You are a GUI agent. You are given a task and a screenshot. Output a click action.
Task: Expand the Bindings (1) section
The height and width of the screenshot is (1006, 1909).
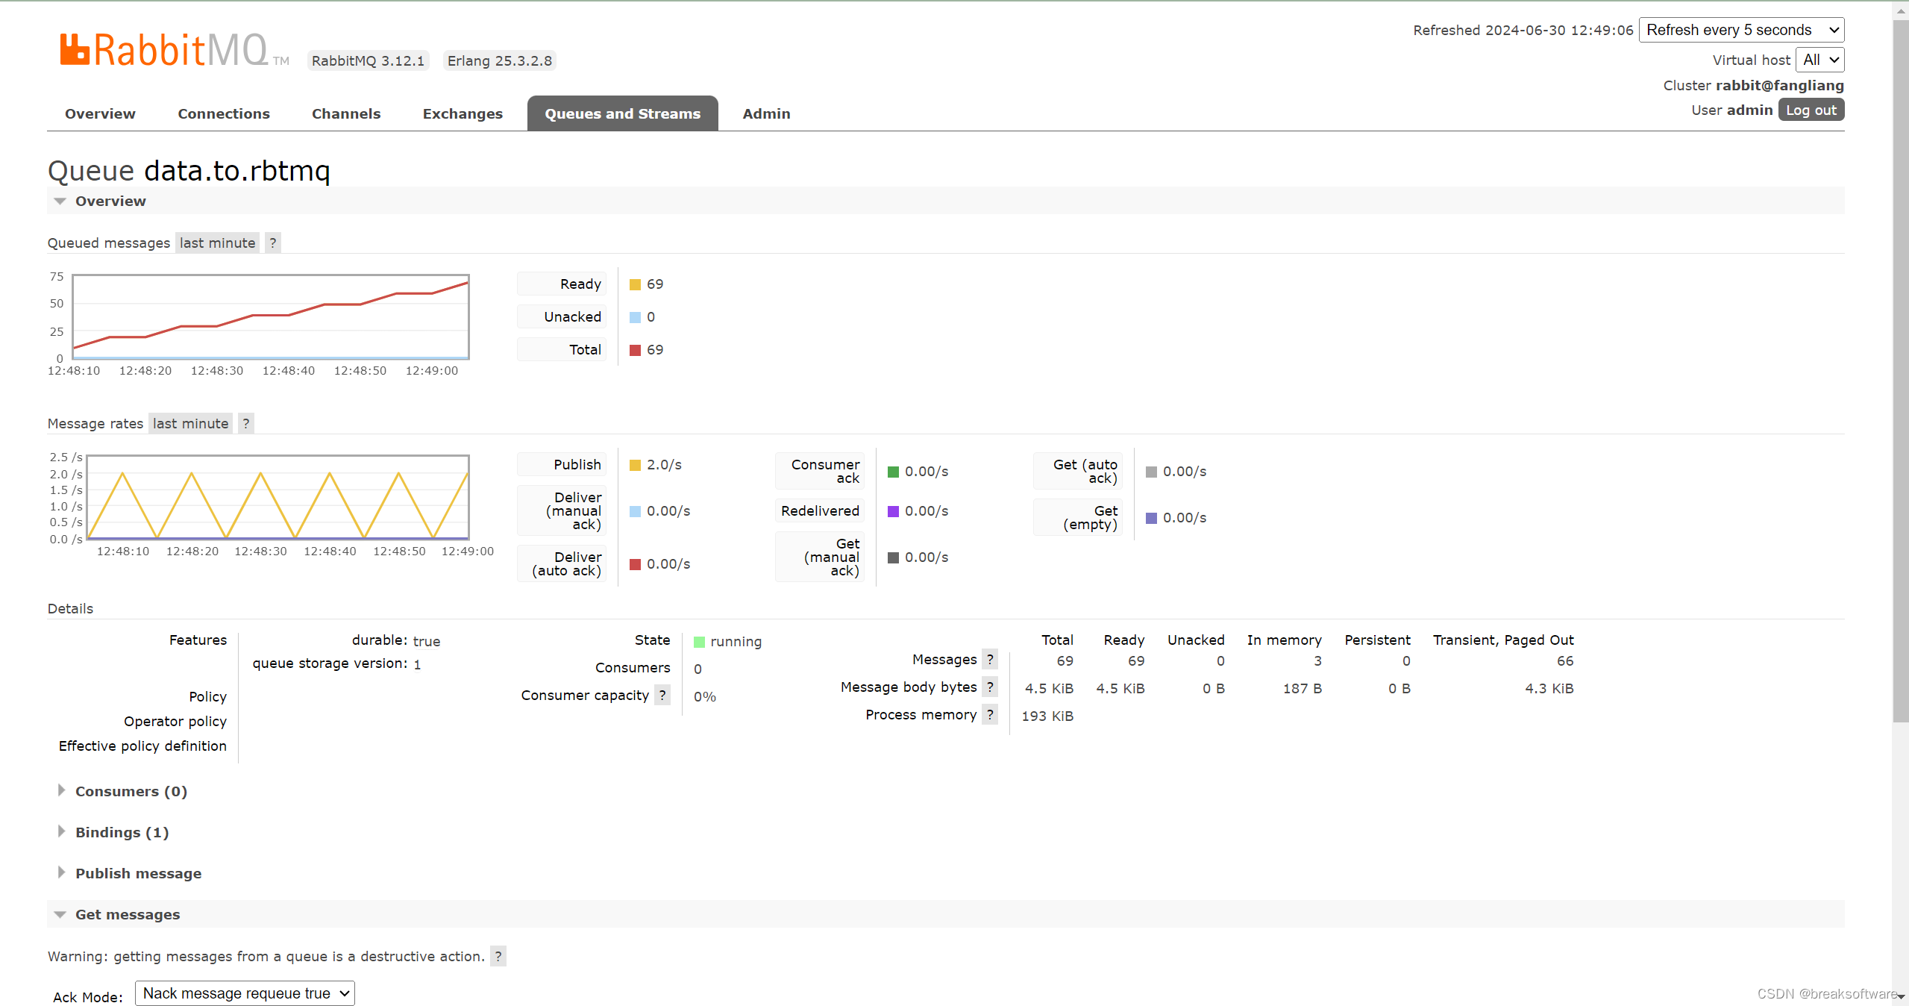point(122,832)
